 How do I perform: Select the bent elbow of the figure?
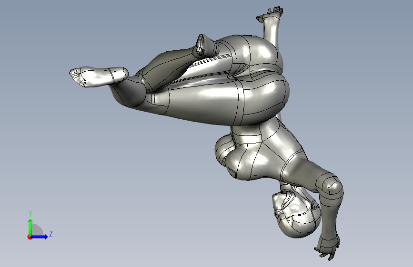tap(331, 186)
